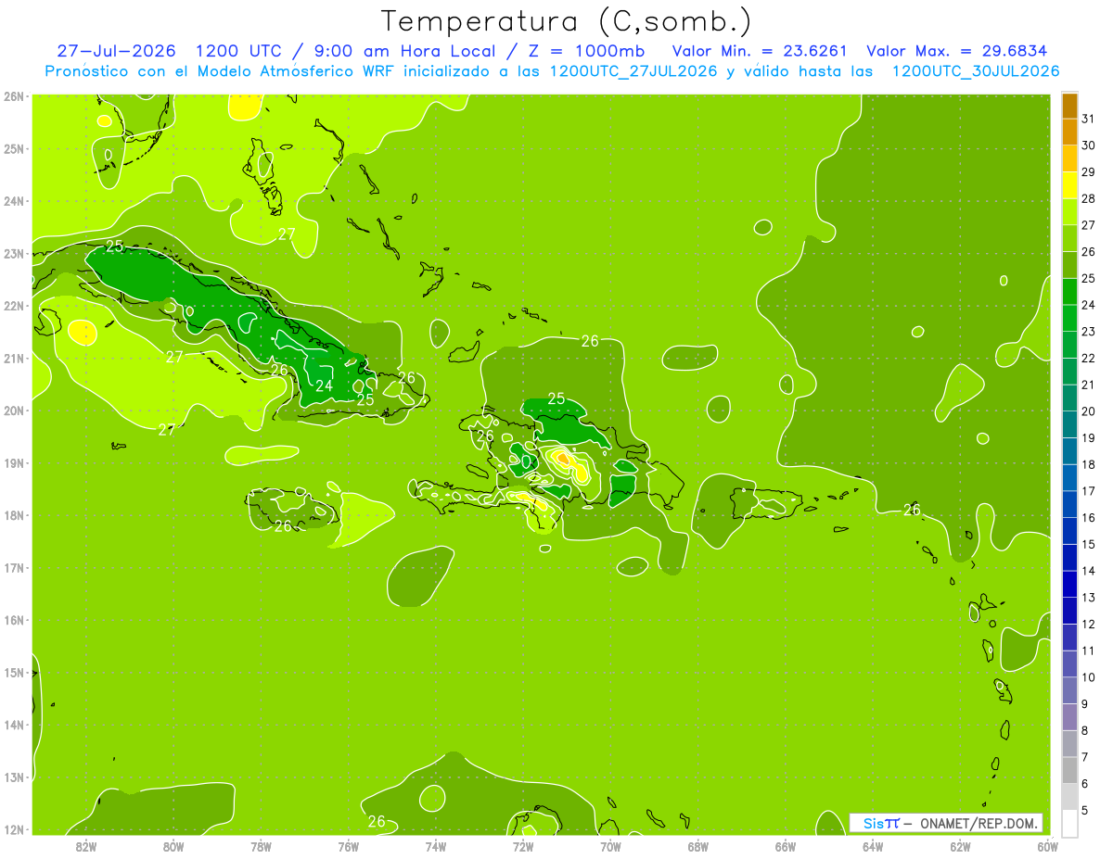Click the "24" contour label over eastern Cuba
Viewport: 1113px width, 859px height.
click(324, 385)
